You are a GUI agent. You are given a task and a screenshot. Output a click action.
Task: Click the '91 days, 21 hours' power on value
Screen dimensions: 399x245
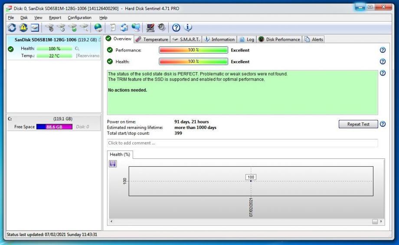click(x=191, y=122)
